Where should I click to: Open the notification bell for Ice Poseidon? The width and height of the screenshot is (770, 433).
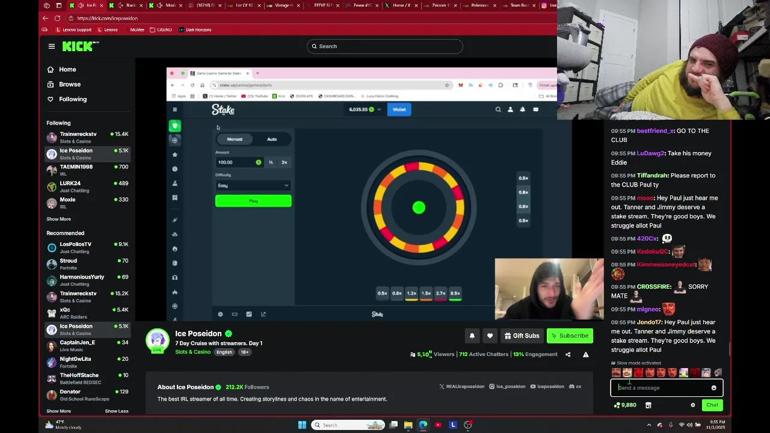(472, 336)
